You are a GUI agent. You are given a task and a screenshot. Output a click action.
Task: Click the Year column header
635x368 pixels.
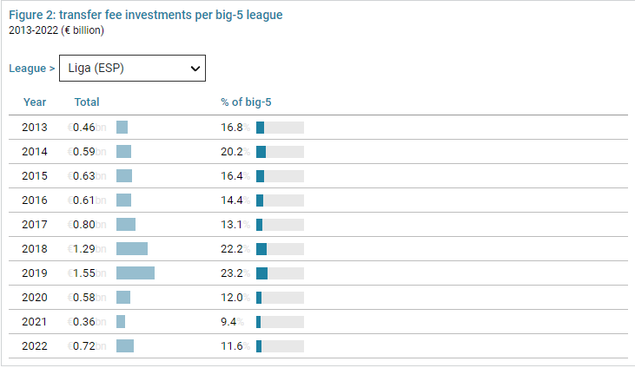35,102
